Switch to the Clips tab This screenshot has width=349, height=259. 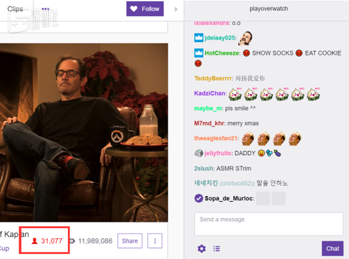coord(15,9)
